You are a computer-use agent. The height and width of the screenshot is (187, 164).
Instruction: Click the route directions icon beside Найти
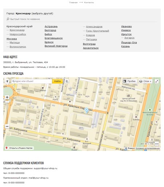point(67,81)
